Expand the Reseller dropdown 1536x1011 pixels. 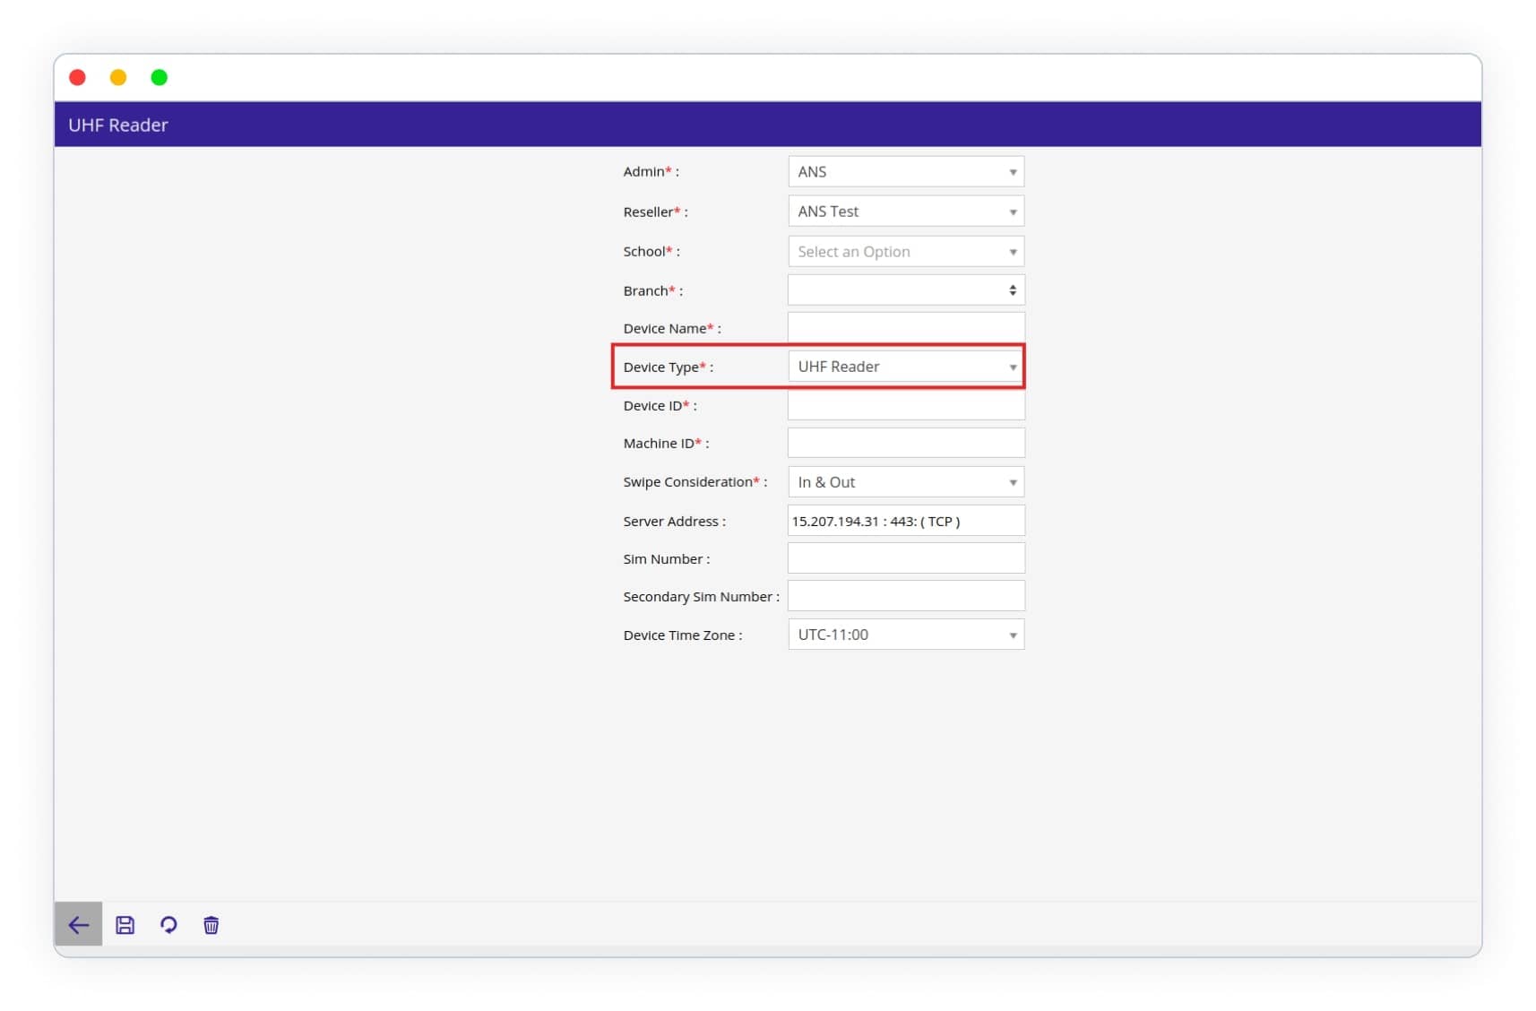pyautogui.click(x=905, y=212)
